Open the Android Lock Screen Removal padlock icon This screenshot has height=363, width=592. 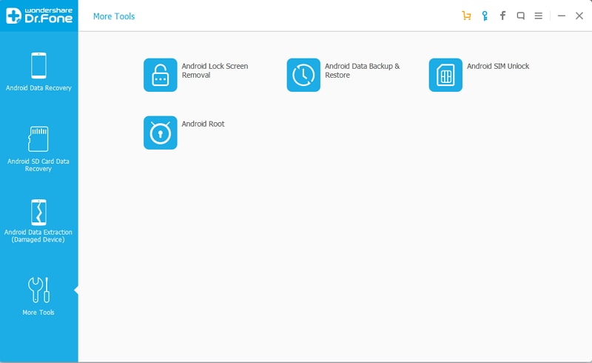coord(160,75)
